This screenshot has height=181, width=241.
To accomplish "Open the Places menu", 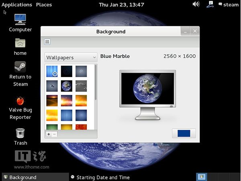I will coord(44,4).
